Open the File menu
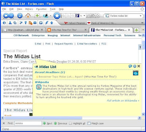 pyautogui.click(x=4, y=9)
